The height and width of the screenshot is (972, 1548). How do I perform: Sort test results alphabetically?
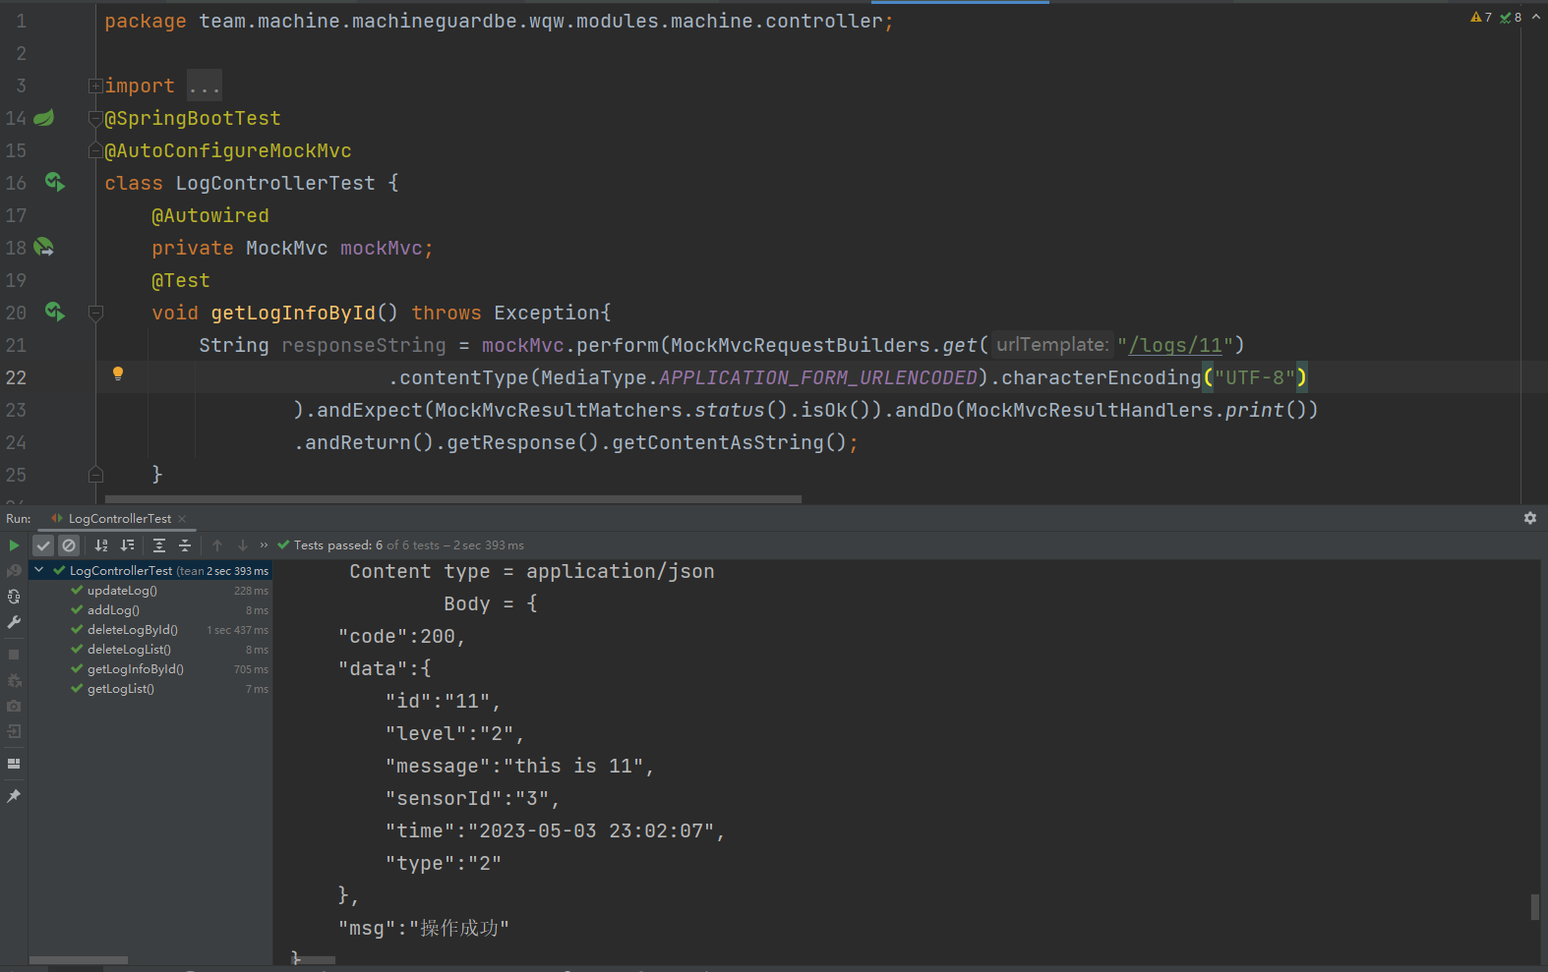tap(101, 545)
